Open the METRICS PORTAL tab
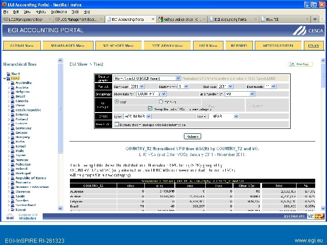The height and width of the screenshot is (245, 327). pyautogui.click(x=278, y=46)
